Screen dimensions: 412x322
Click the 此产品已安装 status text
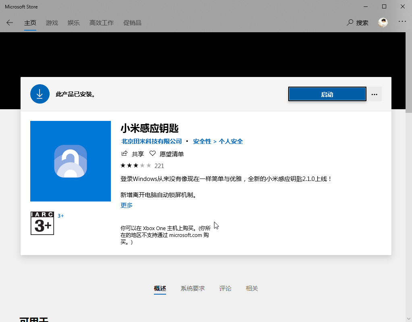click(x=76, y=94)
